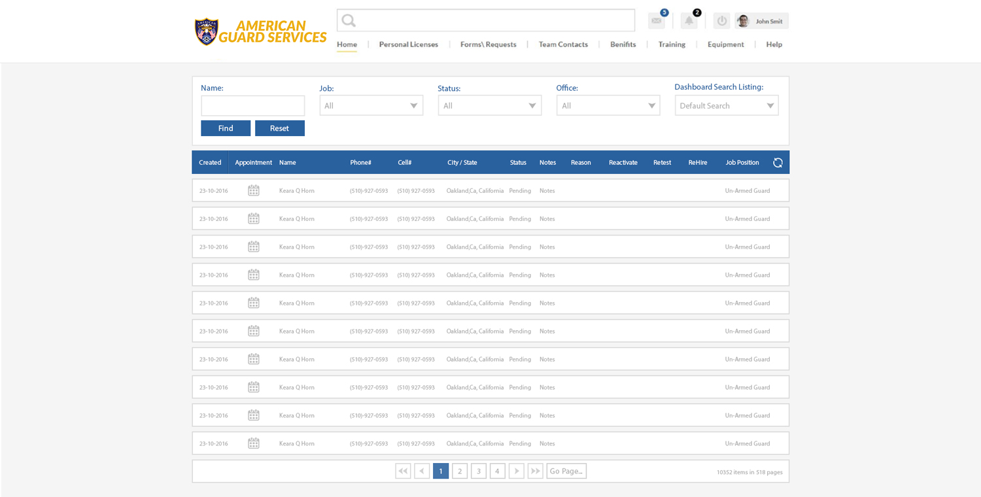Image resolution: width=981 pixels, height=497 pixels.
Task: Open the Personal Licenses menu
Action: pos(409,44)
